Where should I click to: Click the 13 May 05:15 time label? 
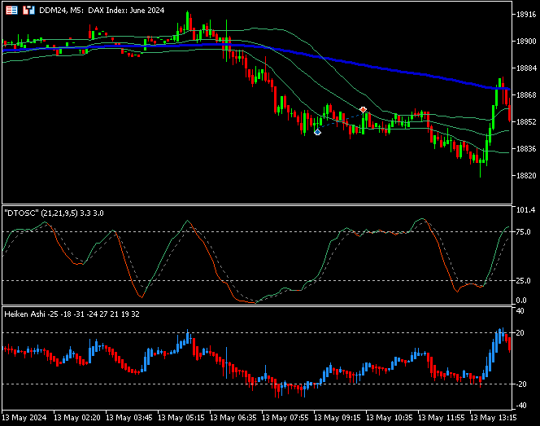tap(181, 418)
